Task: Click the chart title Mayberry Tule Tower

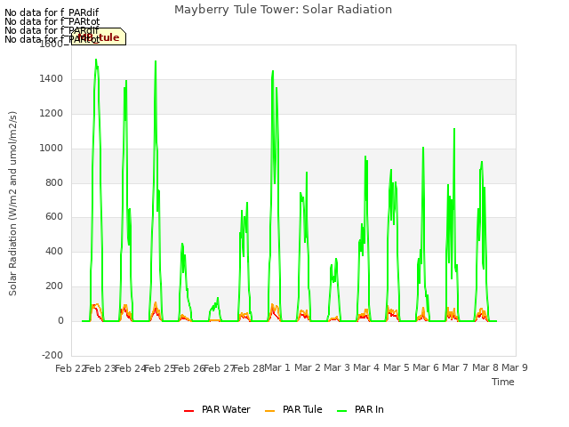Action: click(x=283, y=10)
